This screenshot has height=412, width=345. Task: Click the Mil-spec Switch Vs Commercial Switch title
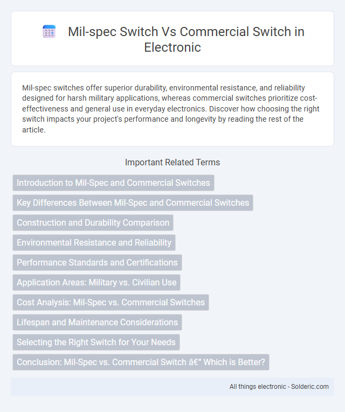click(x=186, y=39)
